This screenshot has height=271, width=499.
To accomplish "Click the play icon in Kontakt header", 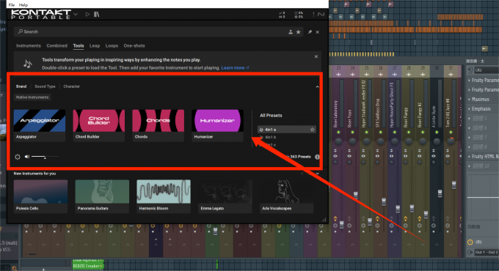I will click(x=87, y=15).
